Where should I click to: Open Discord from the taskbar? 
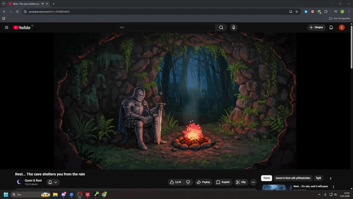tap(63, 195)
